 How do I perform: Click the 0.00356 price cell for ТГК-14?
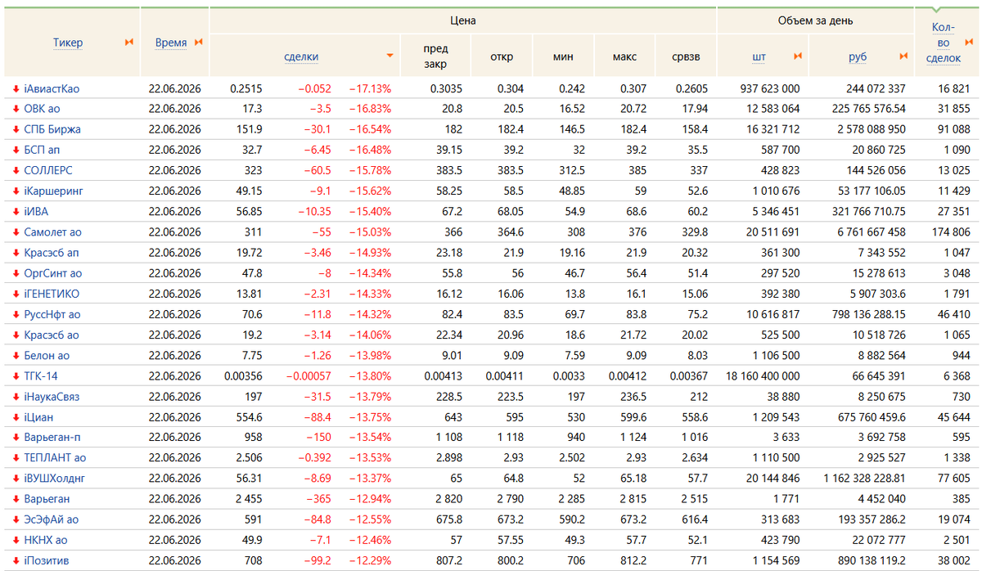[x=245, y=375]
